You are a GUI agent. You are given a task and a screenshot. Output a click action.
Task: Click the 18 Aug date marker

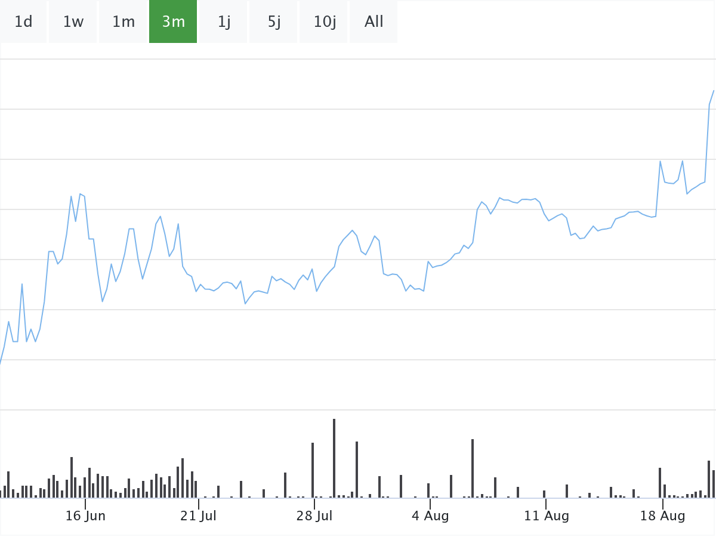[x=662, y=516]
